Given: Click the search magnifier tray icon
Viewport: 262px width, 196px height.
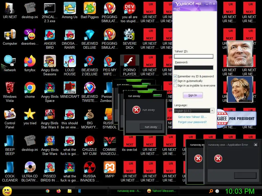Looking at the screenshot, I should [211, 191].
